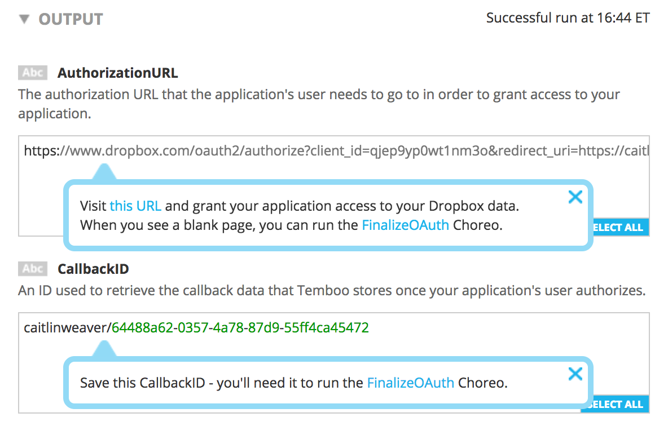Open FinalizeOAuth link in the Dropbox tooltip

click(x=405, y=225)
